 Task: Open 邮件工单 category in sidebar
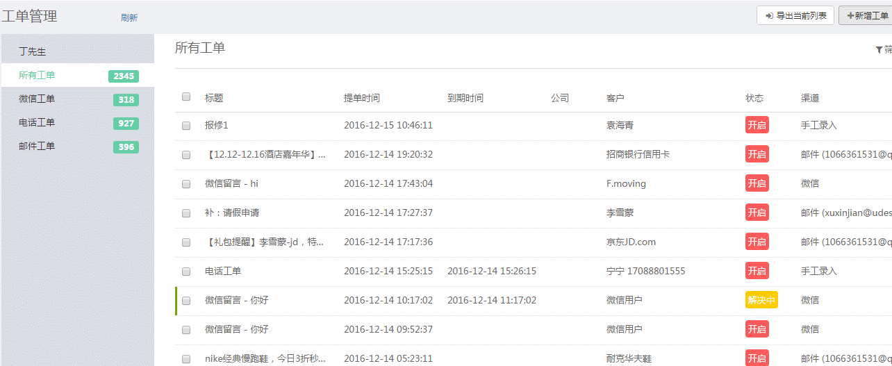pos(37,146)
